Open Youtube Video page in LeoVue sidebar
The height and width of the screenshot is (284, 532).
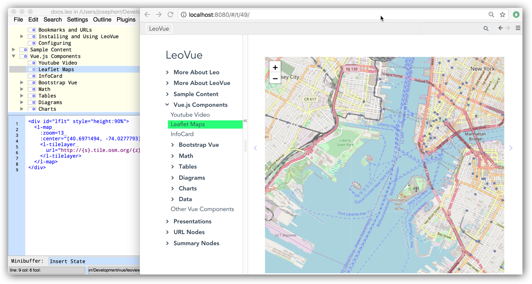tap(190, 115)
